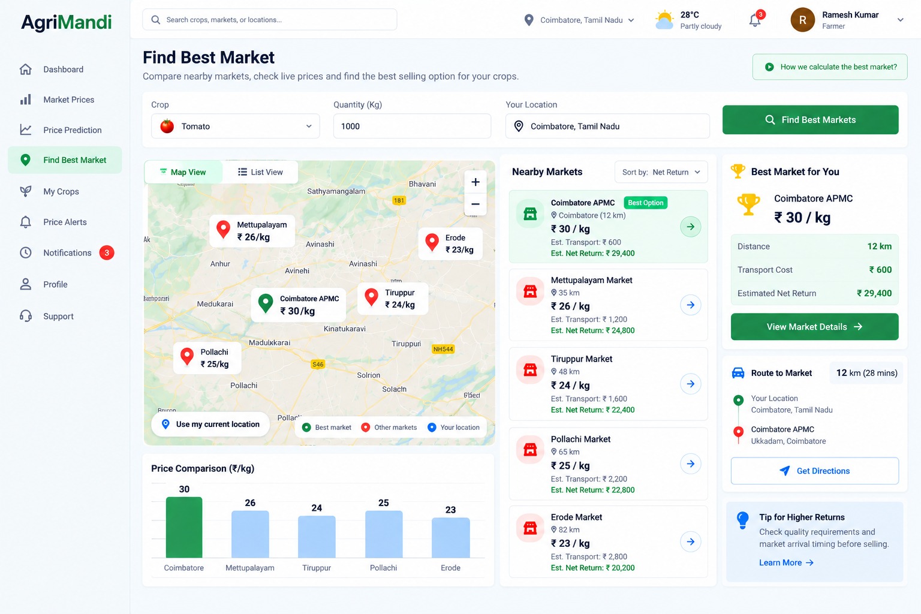Click Best Option badge

(646, 203)
